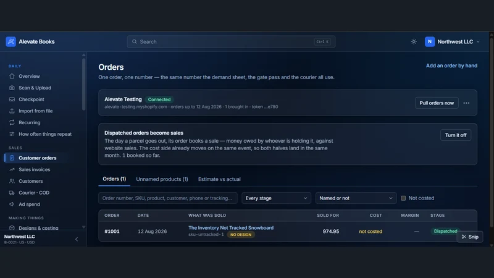Open the Every stage dropdown
Screen dimensions: 494x278
click(276, 198)
